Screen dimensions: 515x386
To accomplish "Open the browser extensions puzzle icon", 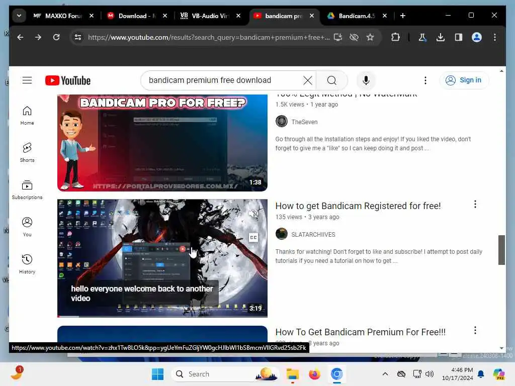I will coord(395,37).
